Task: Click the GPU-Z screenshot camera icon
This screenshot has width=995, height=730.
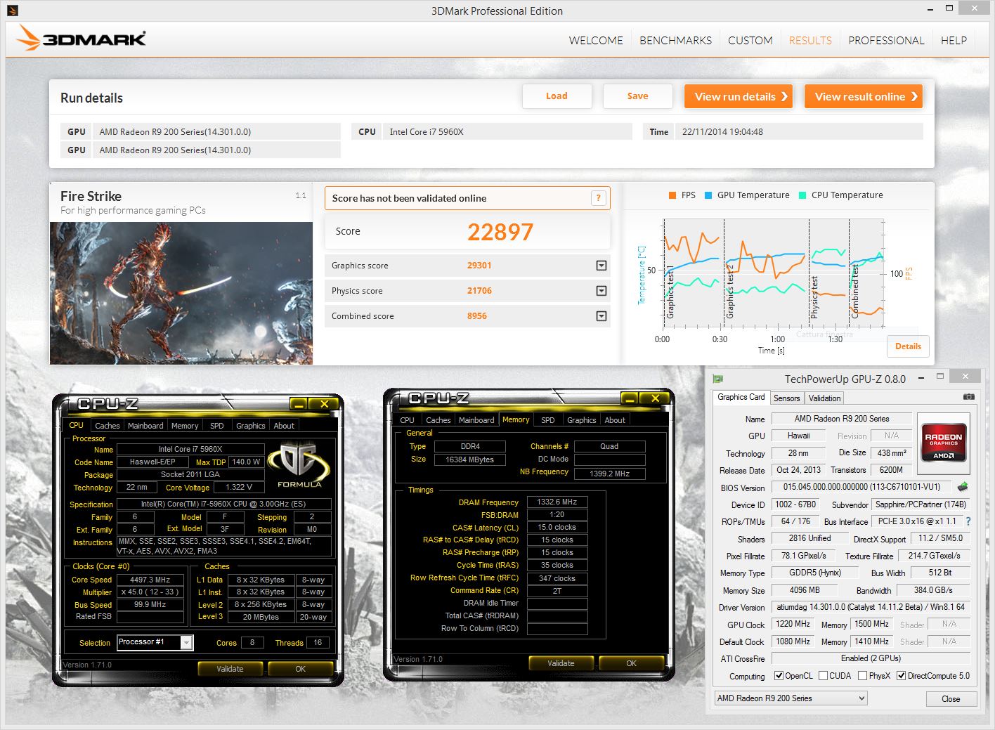Action: [x=968, y=397]
